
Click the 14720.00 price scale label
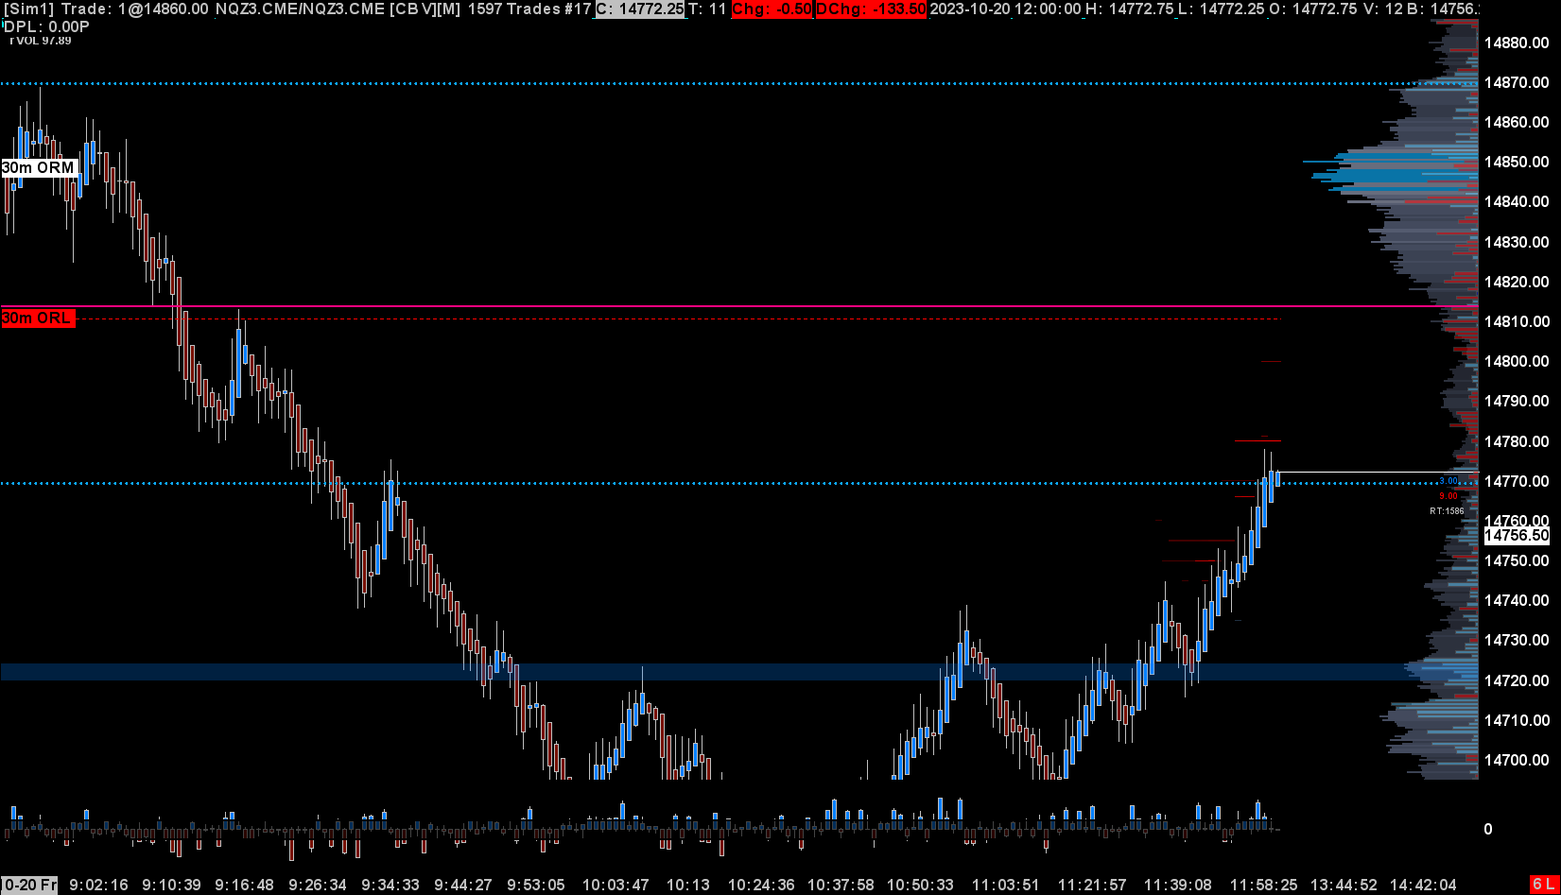[1517, 680]
